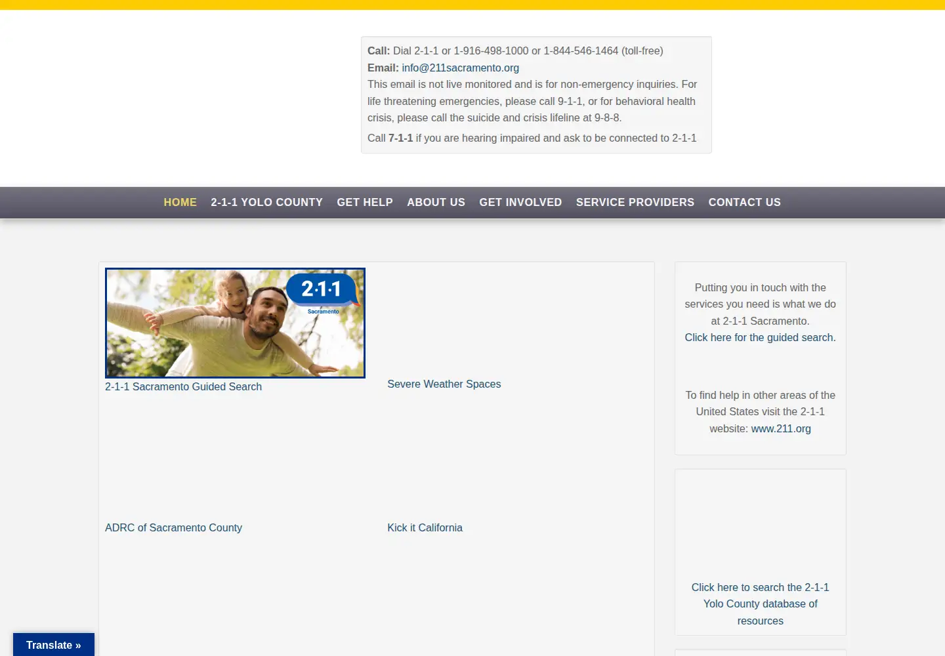Search the 2-1-1 Yolo County resources database

(x=760, y=604)
